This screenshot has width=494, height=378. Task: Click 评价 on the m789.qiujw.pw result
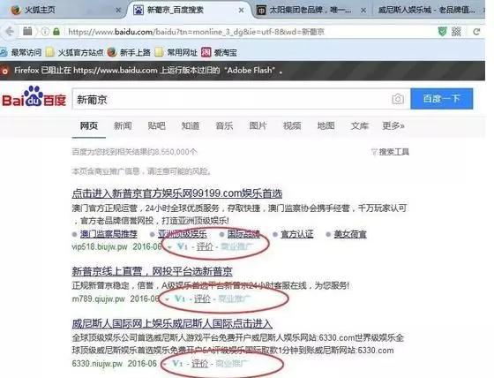pos(202,299)
